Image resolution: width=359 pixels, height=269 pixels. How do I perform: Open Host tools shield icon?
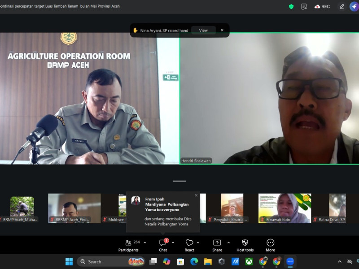coord(245,243)
